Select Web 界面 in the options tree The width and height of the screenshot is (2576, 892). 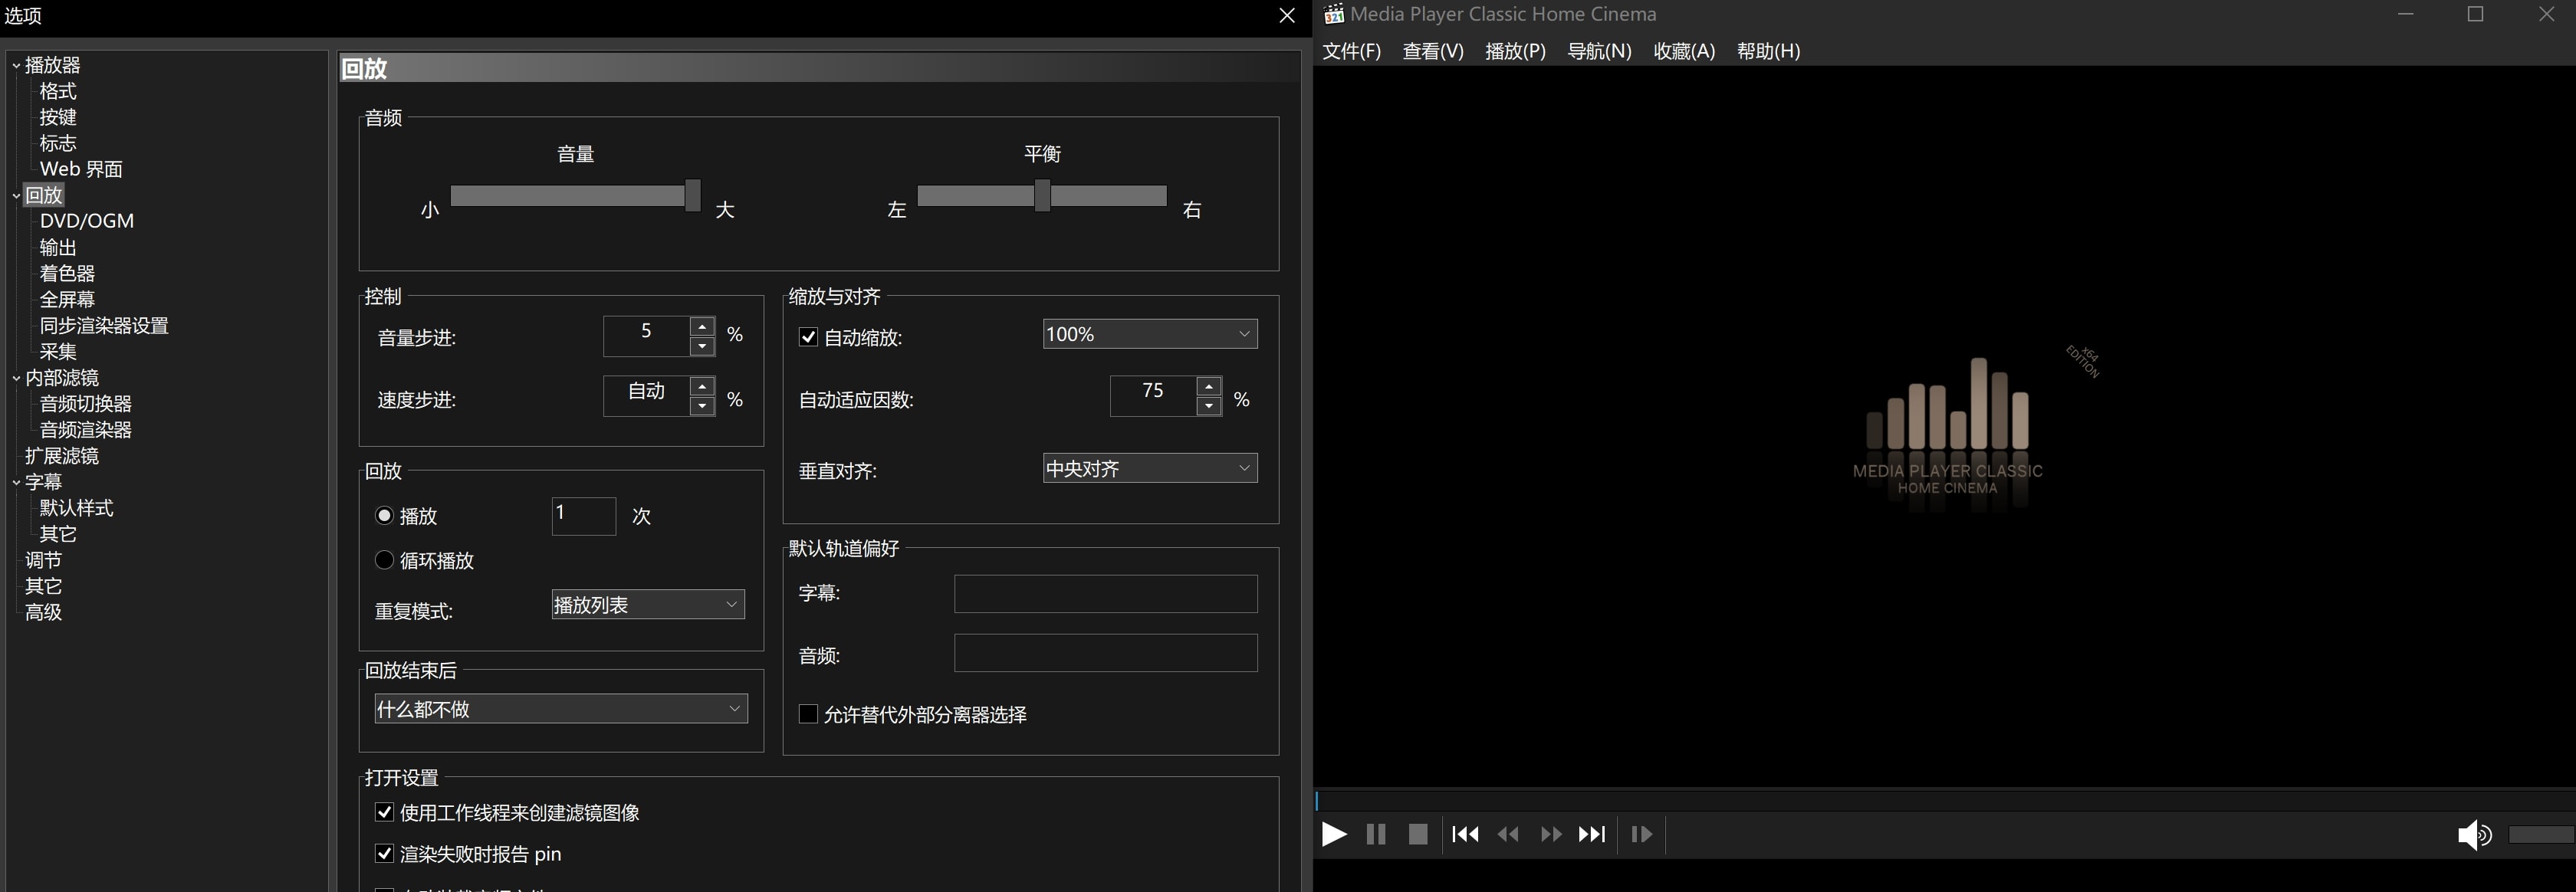(x=81, y=169)
